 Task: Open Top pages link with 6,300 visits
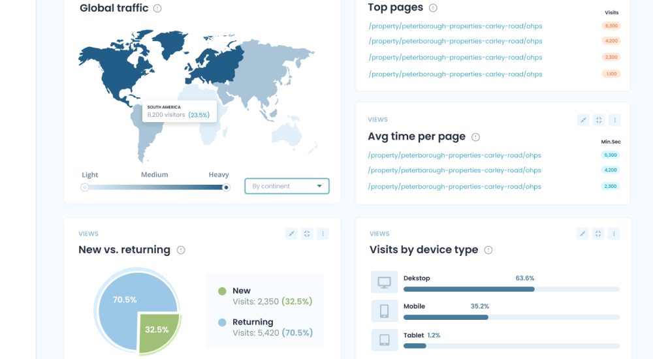[x=455, y=26]
